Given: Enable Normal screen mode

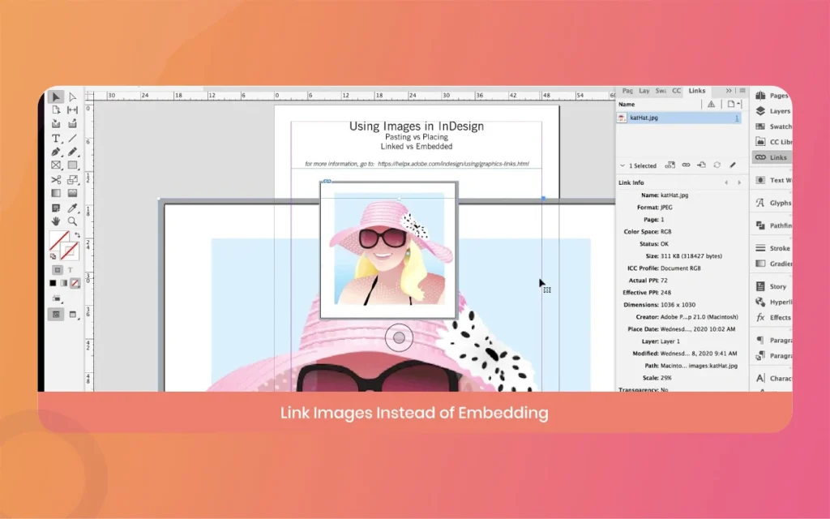Looking at the screenshot, I should 56,315.
